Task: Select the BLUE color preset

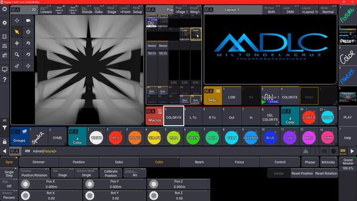Action: coord(270,137)
